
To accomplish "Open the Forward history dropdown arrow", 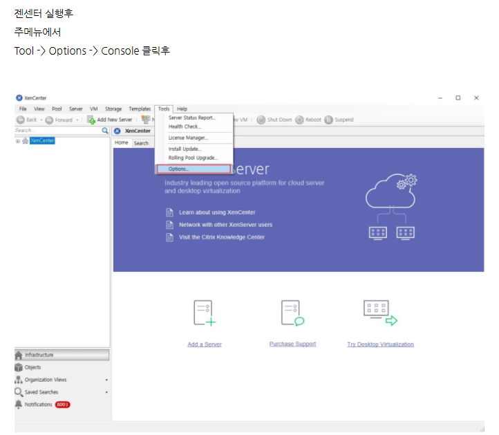I will point(77,120).
